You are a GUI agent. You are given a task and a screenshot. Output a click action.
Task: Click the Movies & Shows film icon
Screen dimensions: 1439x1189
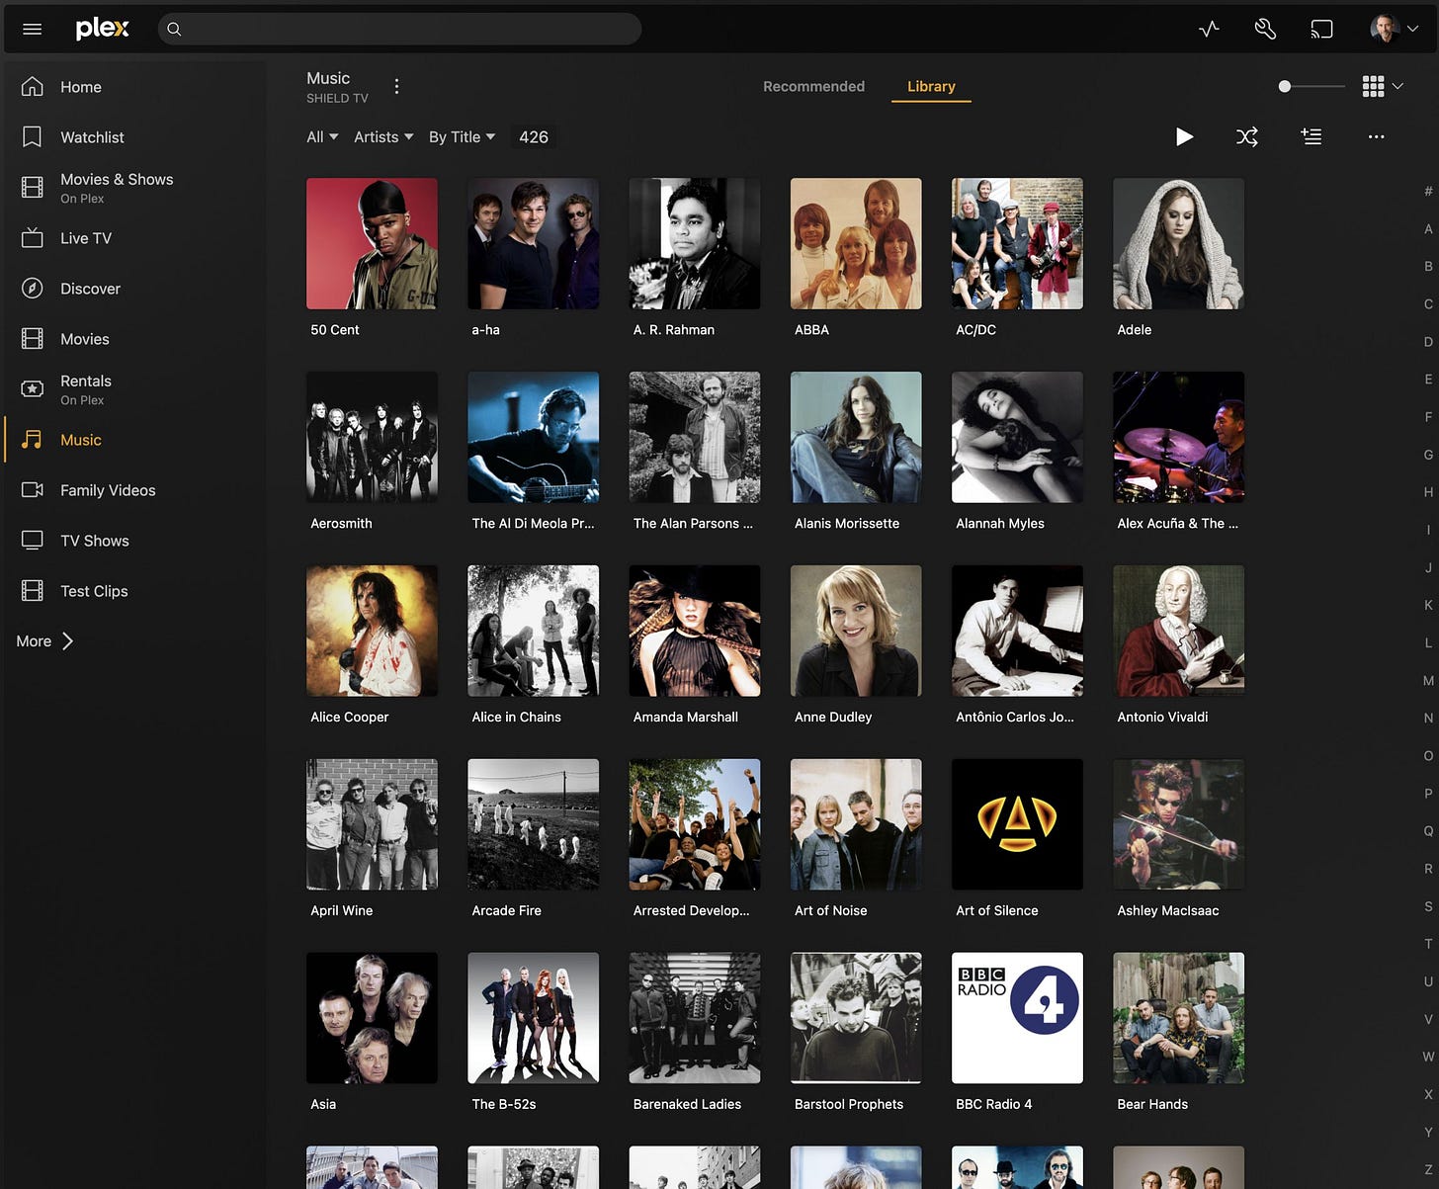click(x=33, y=187)
